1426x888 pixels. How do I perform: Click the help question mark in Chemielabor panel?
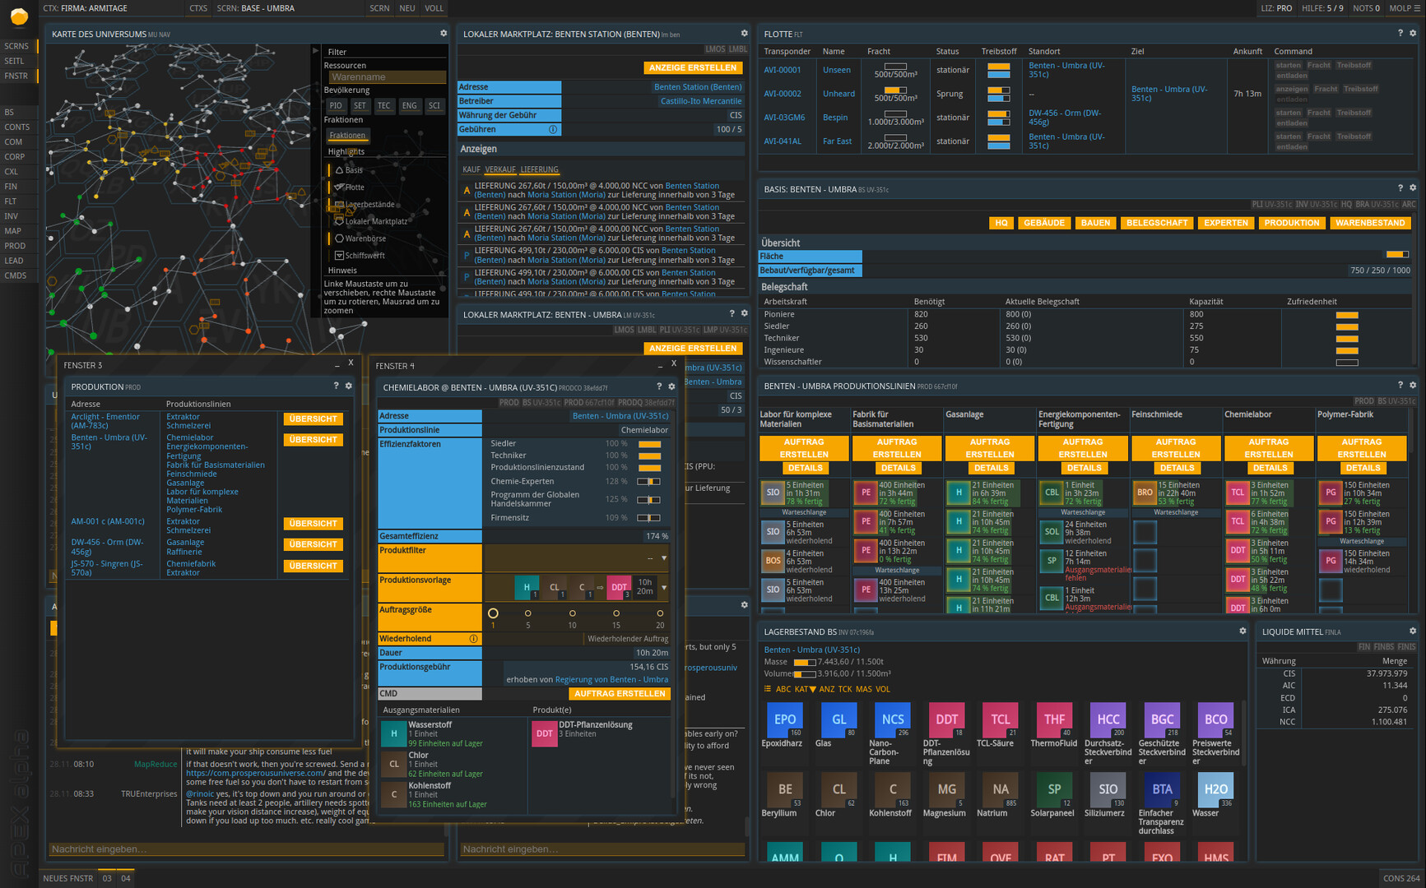[658, 386]
